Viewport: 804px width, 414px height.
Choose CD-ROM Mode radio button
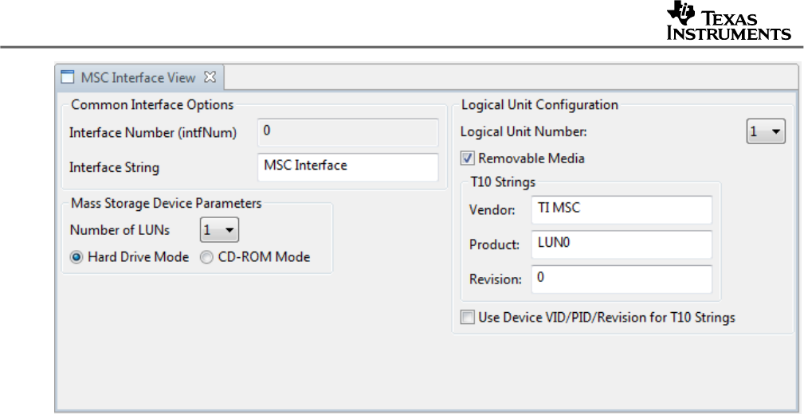[206, 257]
